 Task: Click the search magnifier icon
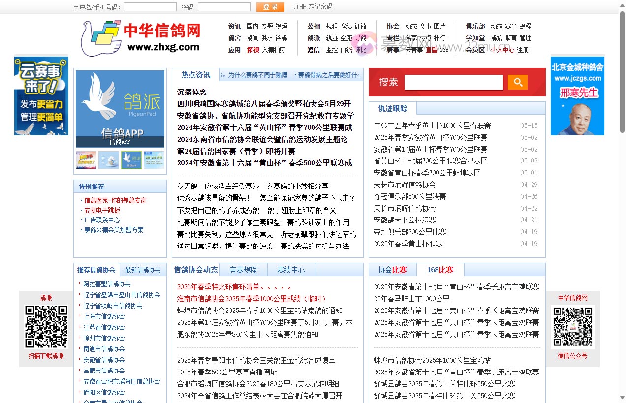coord(517,82)
